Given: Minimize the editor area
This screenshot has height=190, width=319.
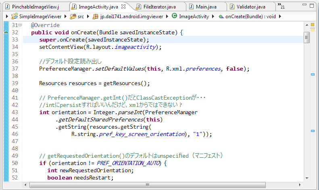Looking at the screenshot, I should 304,4.
